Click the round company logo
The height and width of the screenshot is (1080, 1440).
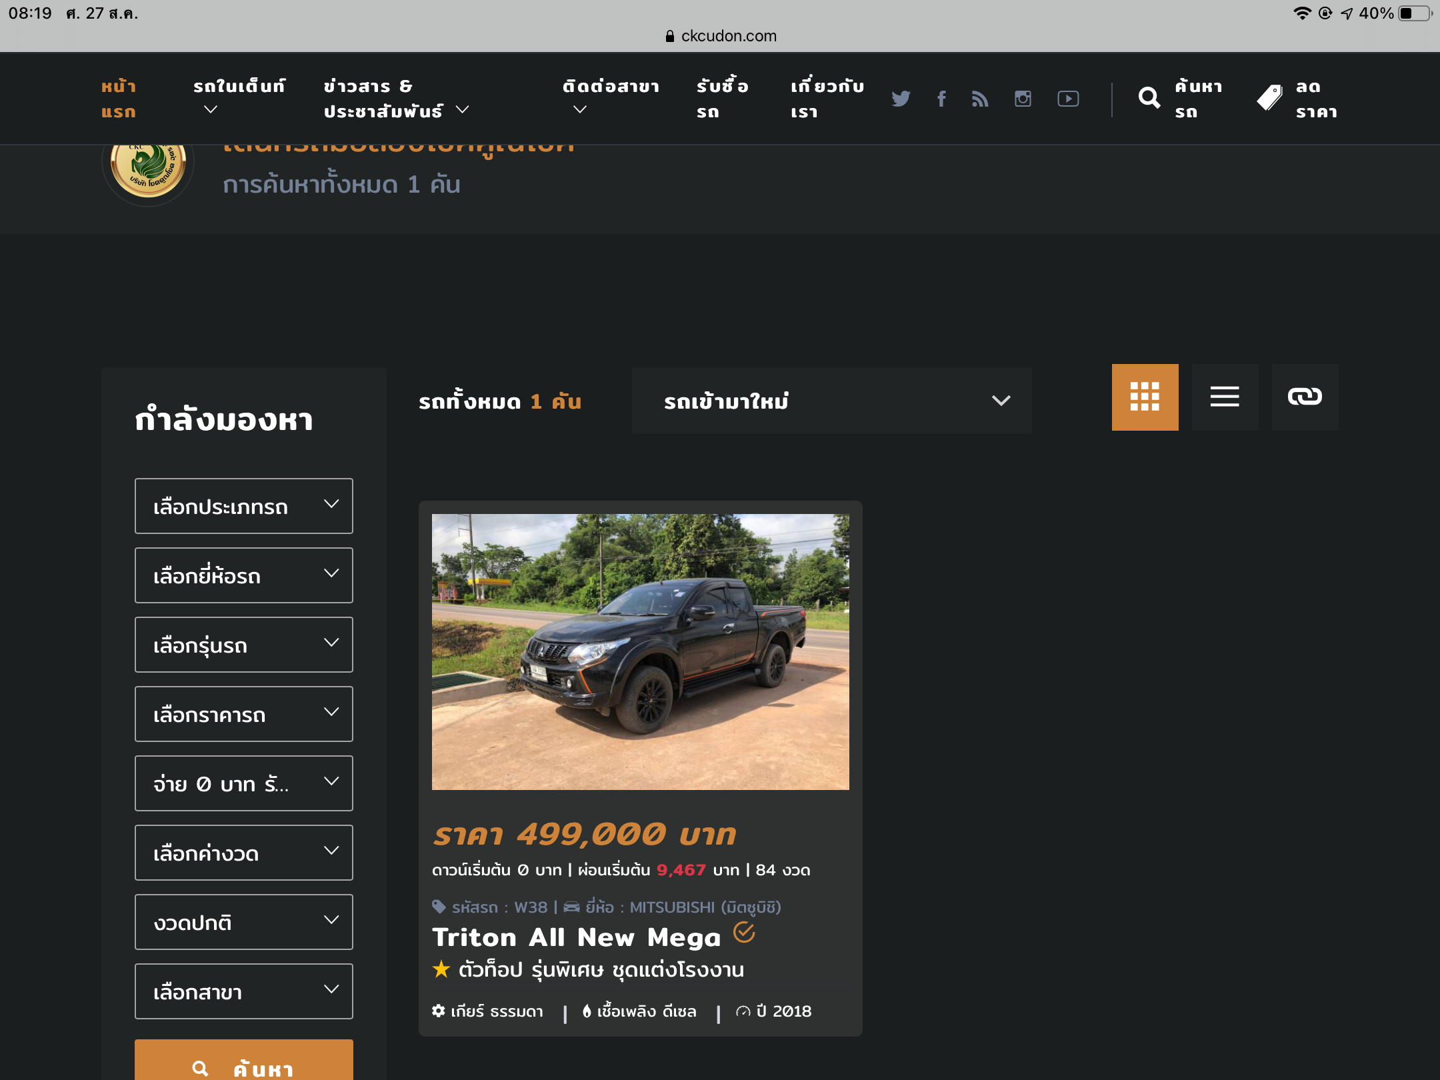click(148, 167)
